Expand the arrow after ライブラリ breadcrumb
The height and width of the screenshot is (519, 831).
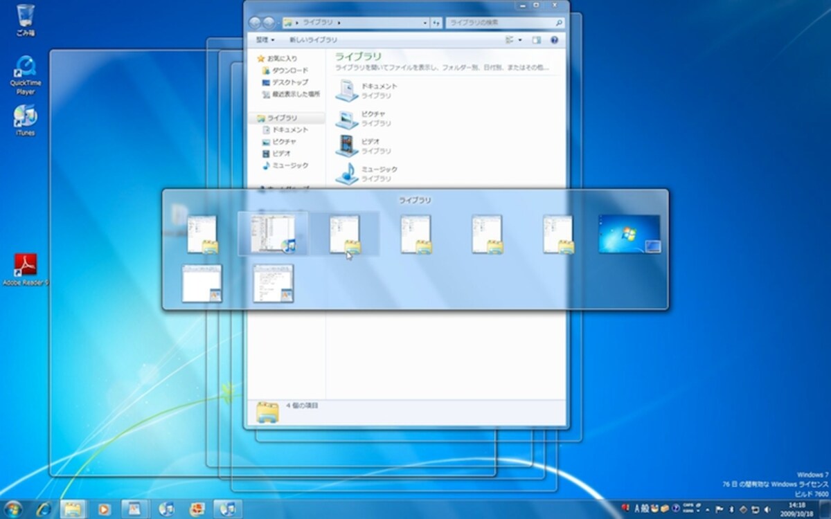coord(339,23)
